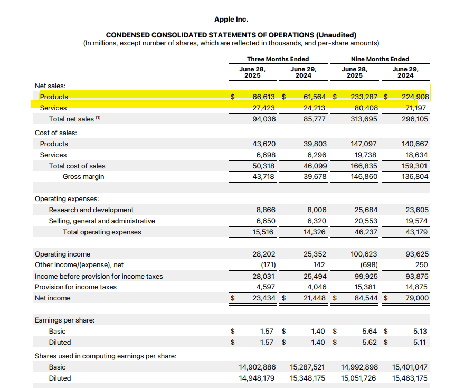The height and width of the screenshot is (388, 464).
Task: Click the "Nine Months Ended" column group header
Action: (x=380, y=59)
